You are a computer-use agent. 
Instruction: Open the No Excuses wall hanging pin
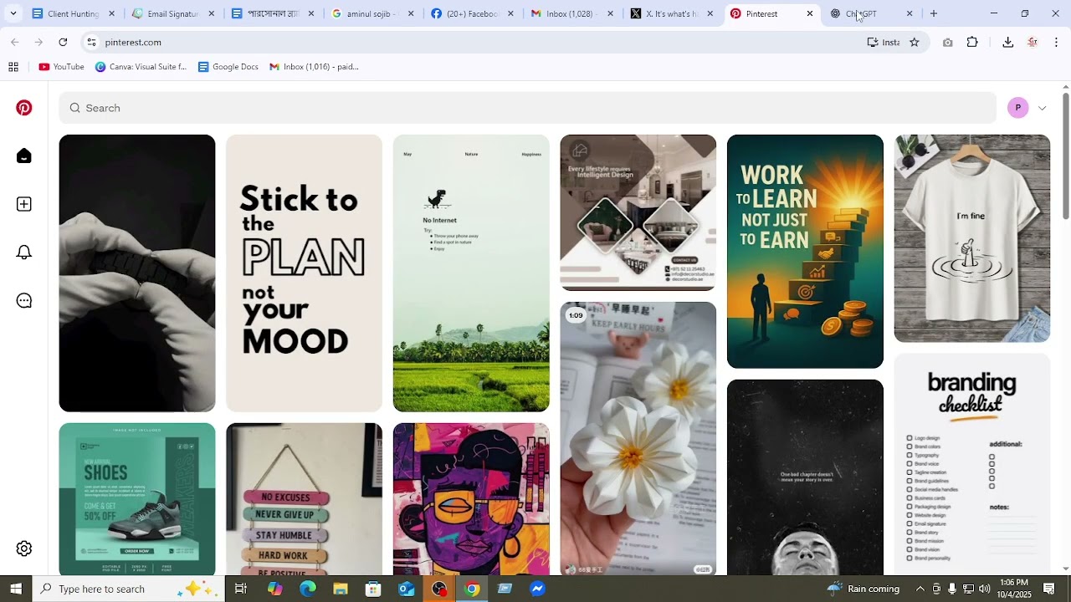coord(304,499)
